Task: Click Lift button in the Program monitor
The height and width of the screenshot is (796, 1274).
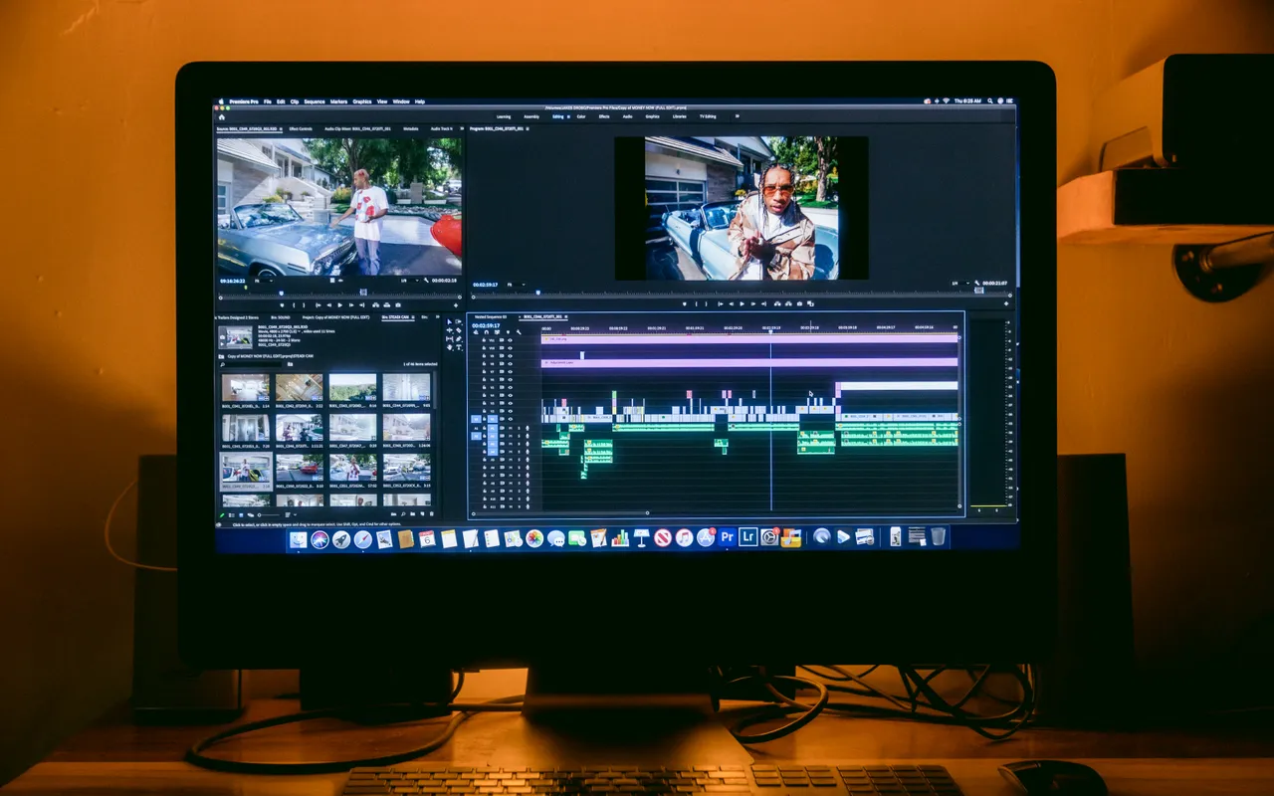Action: 777,303
